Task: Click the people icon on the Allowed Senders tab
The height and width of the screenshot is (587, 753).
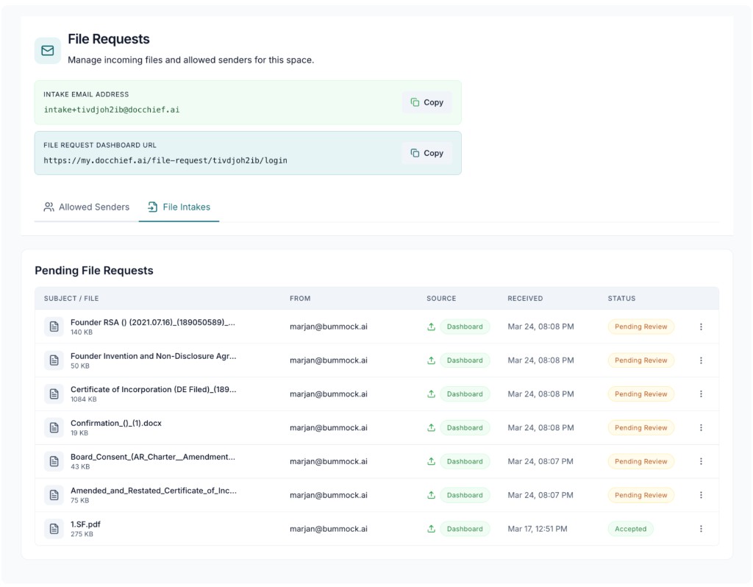Action: click(48, 207)
